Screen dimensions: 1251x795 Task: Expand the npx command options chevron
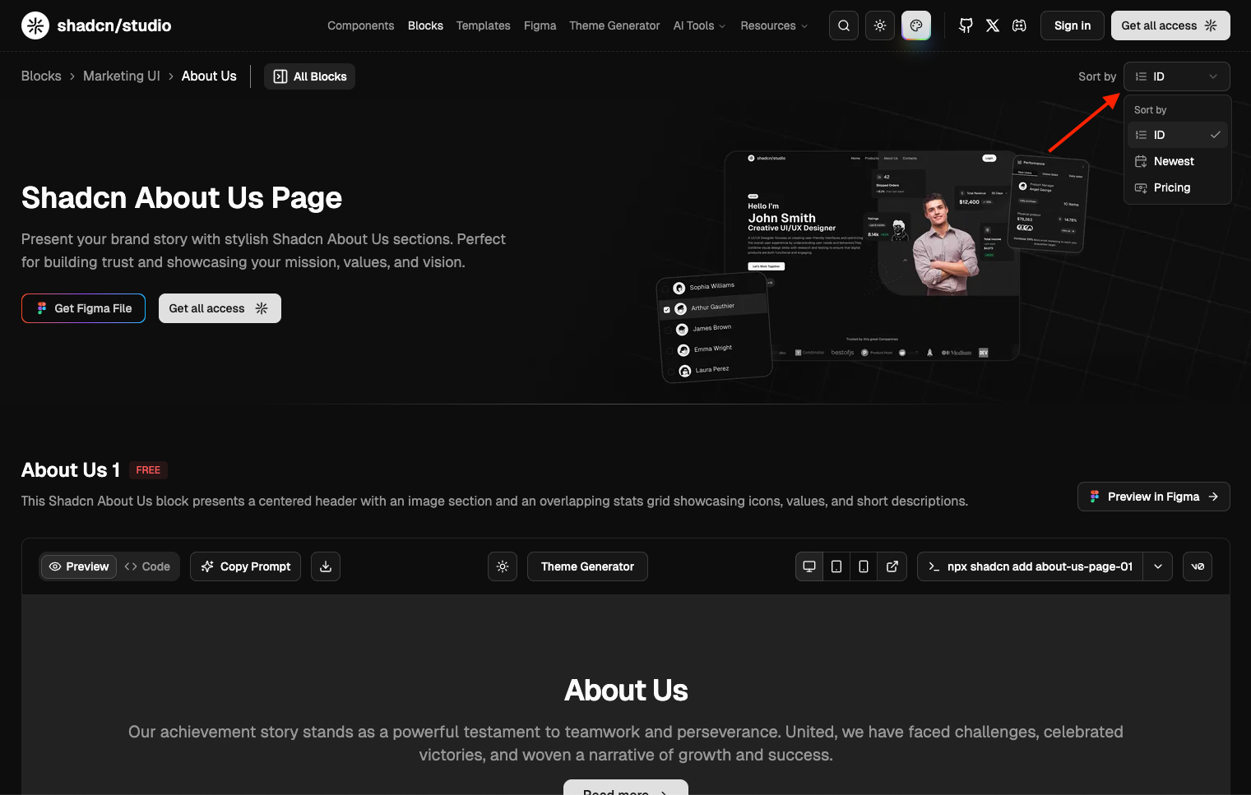(1158, 566)
